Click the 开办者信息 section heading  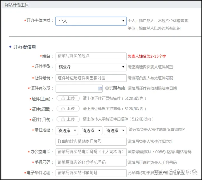click(25, 47)
